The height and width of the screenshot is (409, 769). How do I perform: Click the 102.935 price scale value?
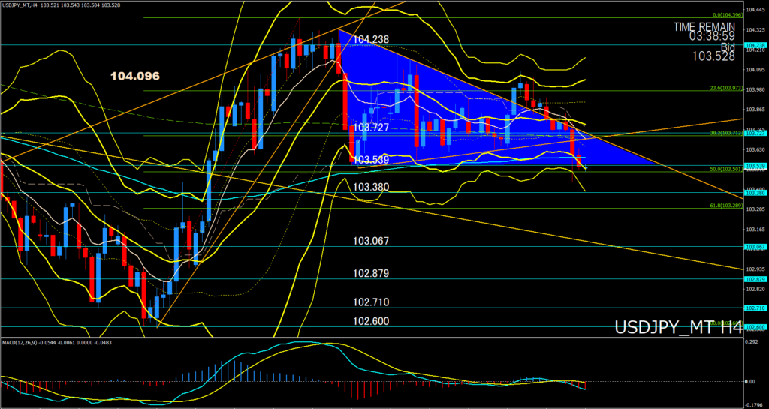[755, 269]
